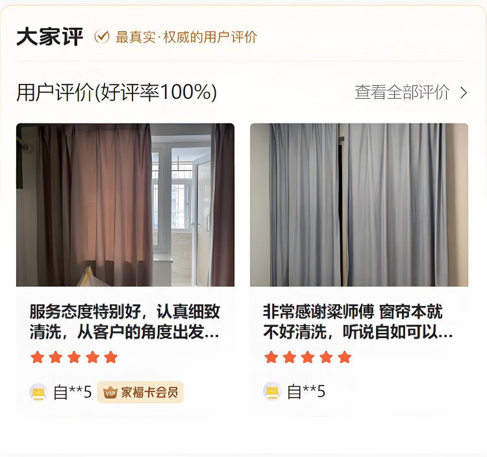Open the grey-blue curtain review photo
Screen dimensions: 487x457
(x=359, y=205)
